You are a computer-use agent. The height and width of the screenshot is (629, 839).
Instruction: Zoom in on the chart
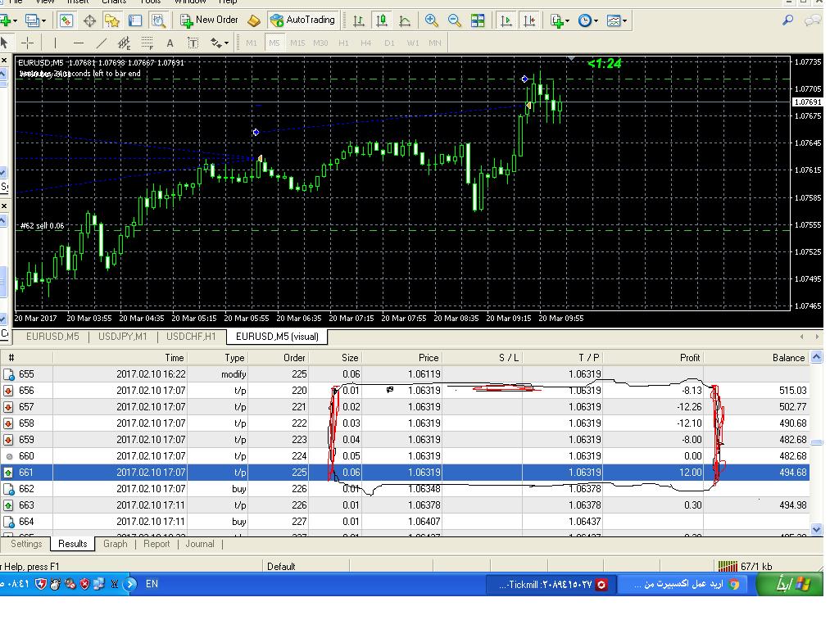pyautogui.click(x=431, y=20)
